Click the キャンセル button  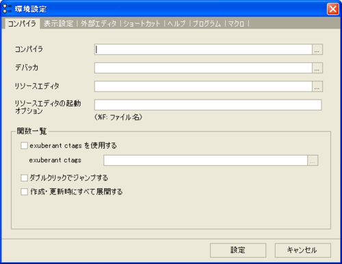coord(303,250)
